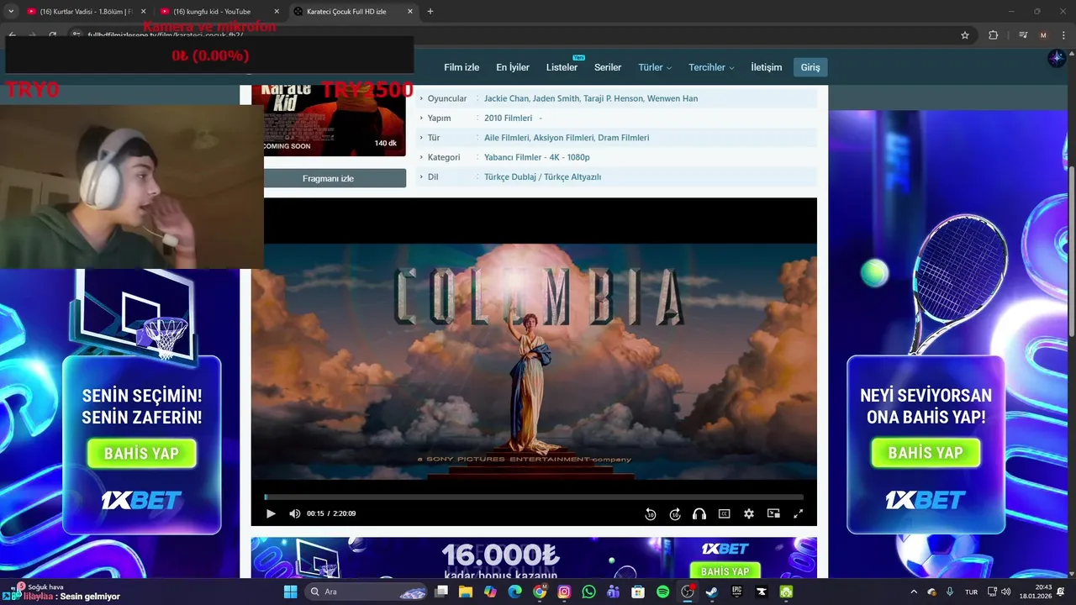Bookmark this page with the star
This screenshot has width=1076, height=605.
click(x=965, y=35)
